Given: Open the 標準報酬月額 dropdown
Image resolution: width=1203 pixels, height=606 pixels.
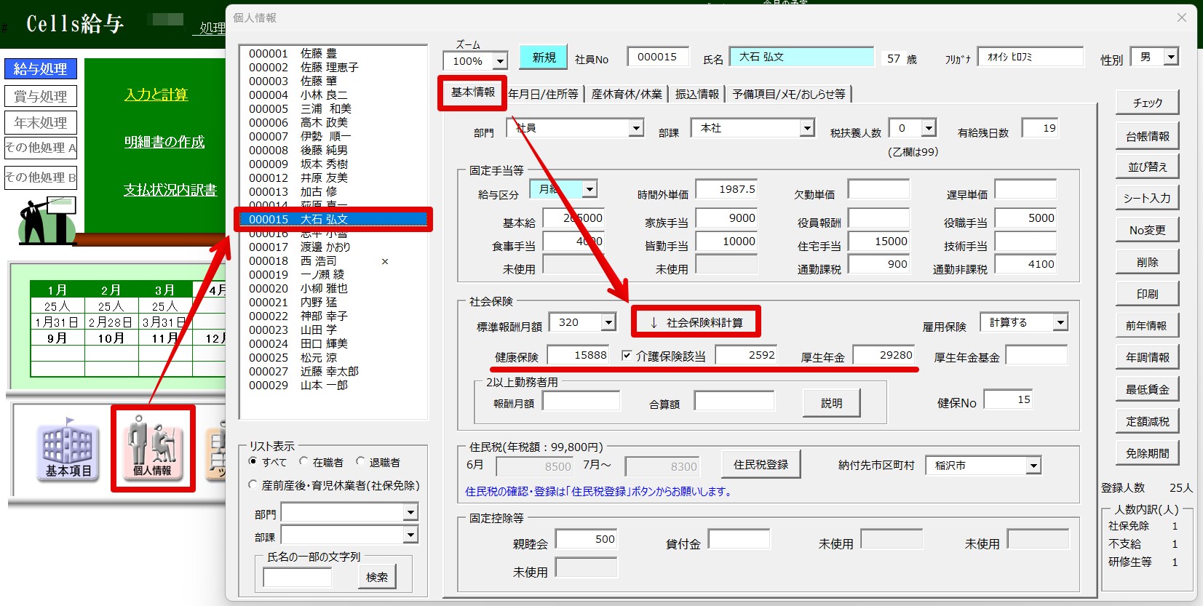Looking at the screenshot, I should tap(608, 322).
